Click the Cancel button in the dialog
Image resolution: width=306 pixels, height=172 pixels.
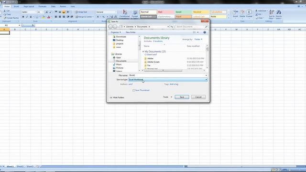tap(198, 97)
